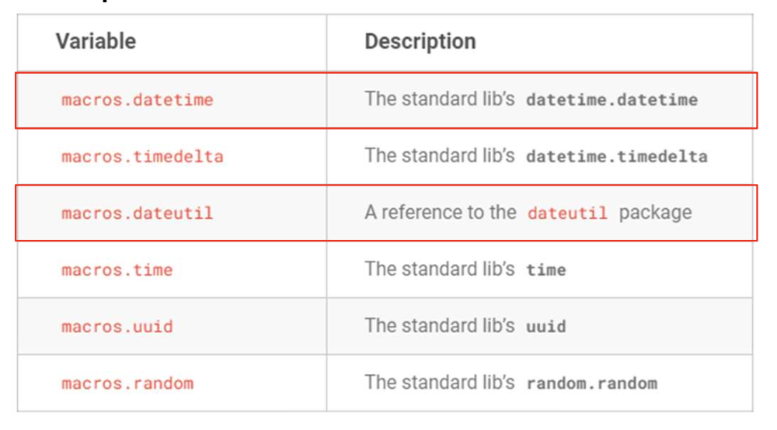Viewport: 777px width, 430px height.
Task: Click the bold time description text
Action: click(545, 270)
